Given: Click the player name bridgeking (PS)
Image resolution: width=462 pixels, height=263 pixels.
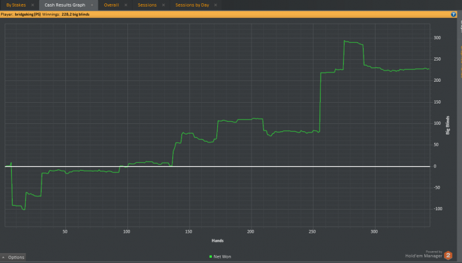Looking at the screenshot, I should (x=28, y=14).
